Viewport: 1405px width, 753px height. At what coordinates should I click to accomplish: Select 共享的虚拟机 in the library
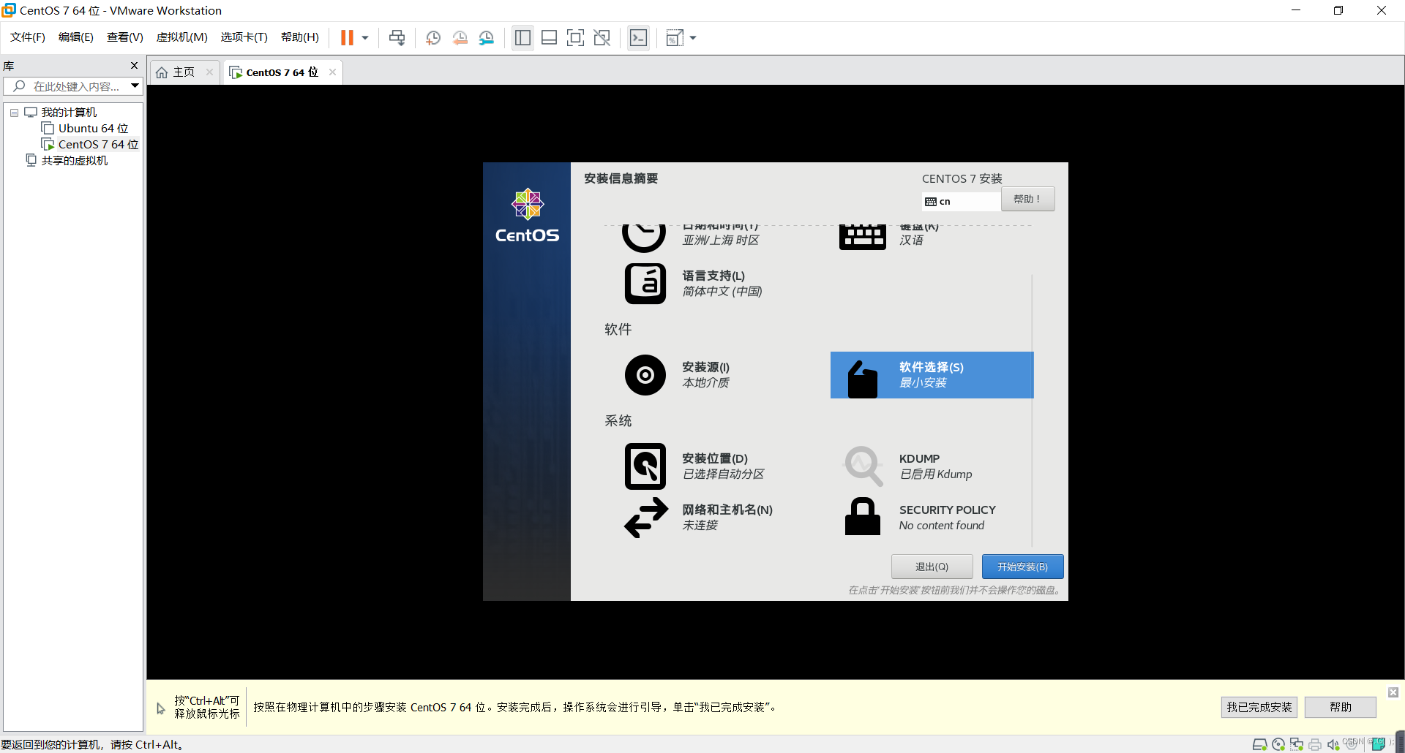74,161
